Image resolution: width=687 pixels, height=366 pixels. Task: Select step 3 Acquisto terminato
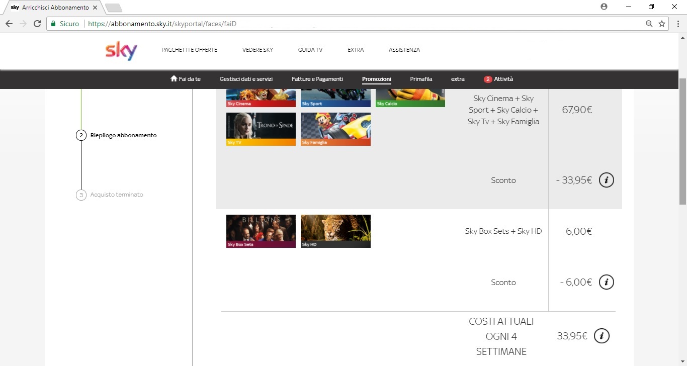(110, 195)
